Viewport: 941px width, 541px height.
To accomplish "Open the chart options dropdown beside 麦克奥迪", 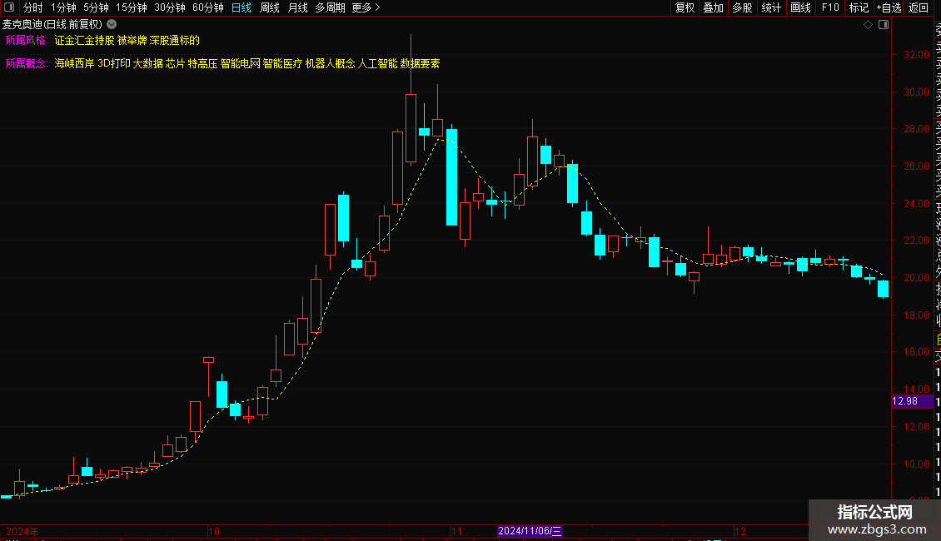I will click(112, 25).
